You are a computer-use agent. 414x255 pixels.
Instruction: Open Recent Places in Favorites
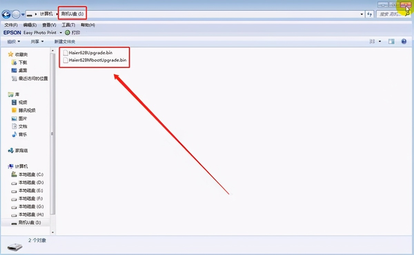pyautogui.click(x=30, y=78)
